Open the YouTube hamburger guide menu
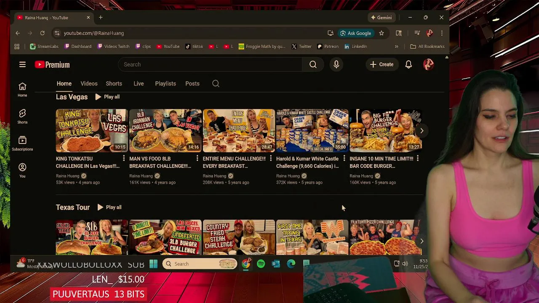The height and width of the screenshot is (303, 539). point(22,64)
